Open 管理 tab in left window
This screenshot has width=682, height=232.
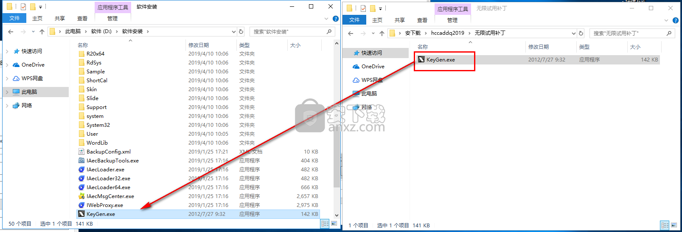tap(112, 18)
